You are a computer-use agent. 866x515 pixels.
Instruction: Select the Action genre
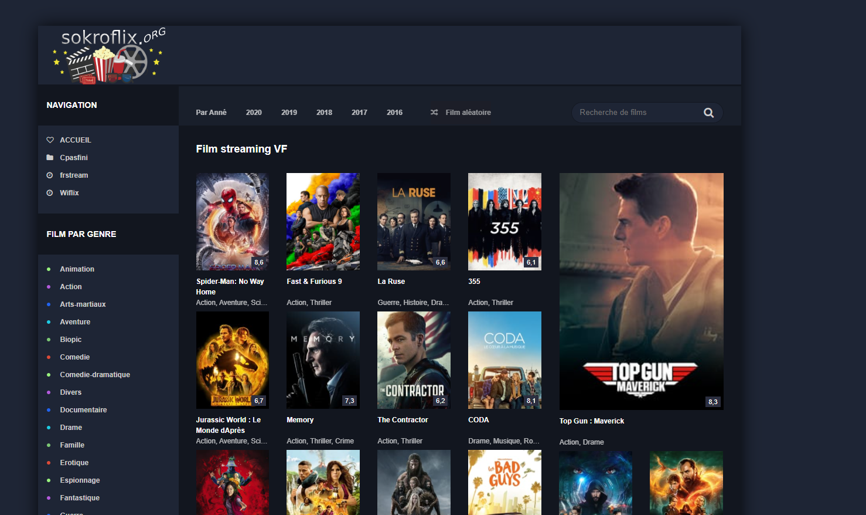point(71,287)
